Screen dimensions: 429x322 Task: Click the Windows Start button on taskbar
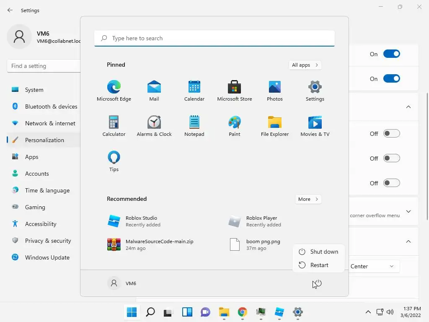[x=132, y=312]
